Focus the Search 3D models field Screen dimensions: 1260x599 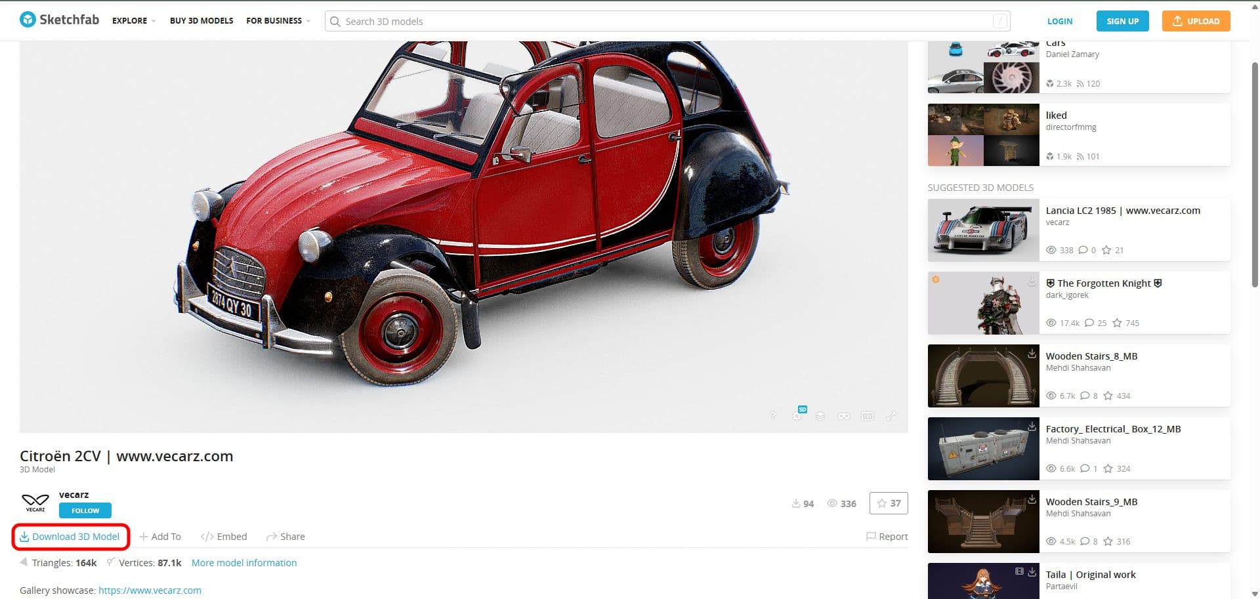click(x=667, y=21)
